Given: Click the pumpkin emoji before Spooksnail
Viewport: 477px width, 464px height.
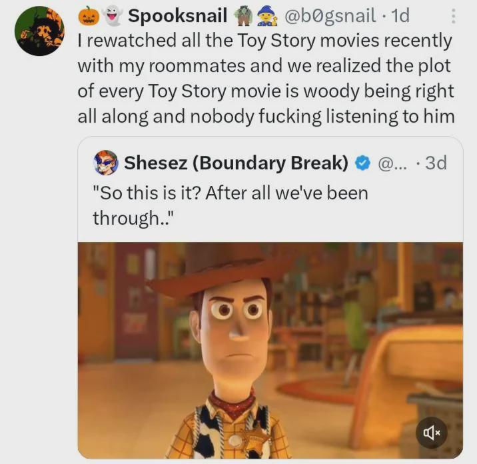Looking at the screenshot, I should click(x=89, y=15).
